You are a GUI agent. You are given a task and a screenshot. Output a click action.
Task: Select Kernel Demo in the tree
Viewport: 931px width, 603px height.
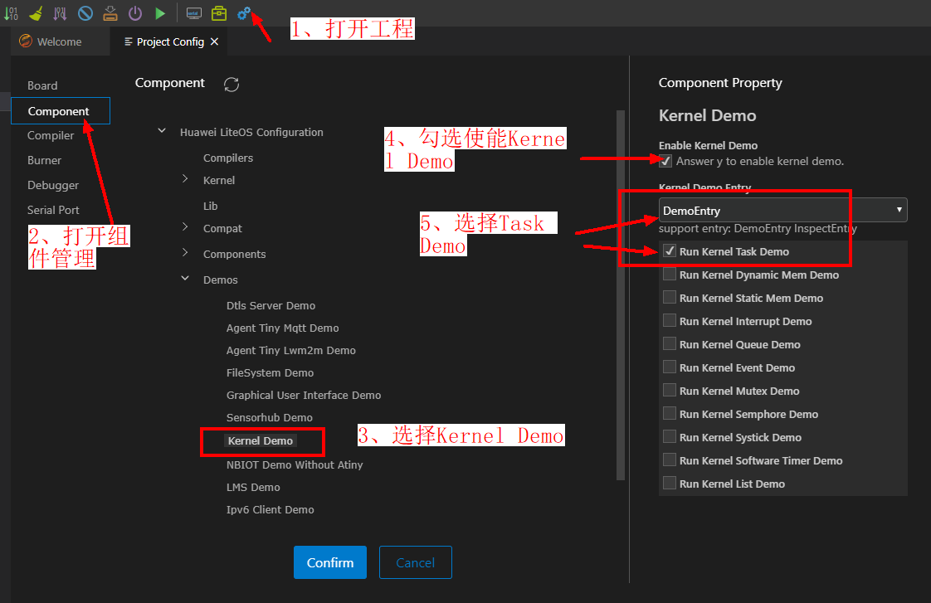260,440
